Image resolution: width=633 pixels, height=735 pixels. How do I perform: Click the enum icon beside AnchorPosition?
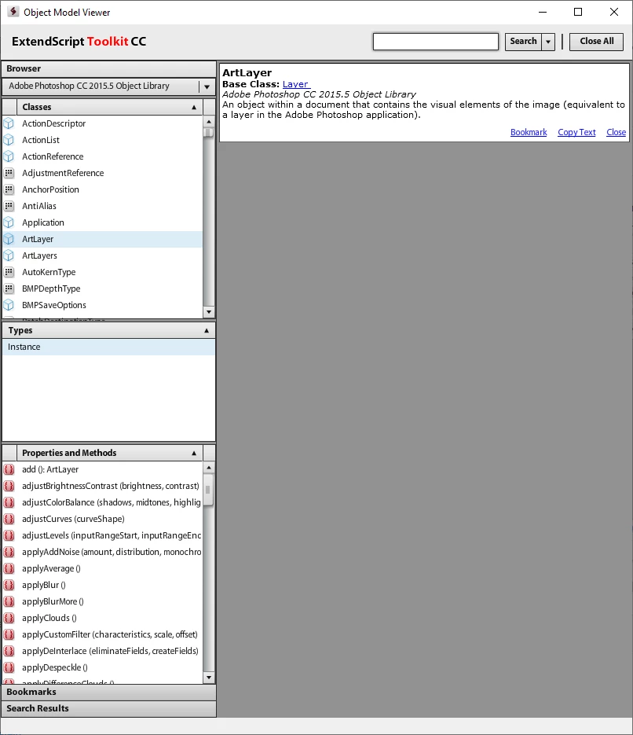point(9,189)
